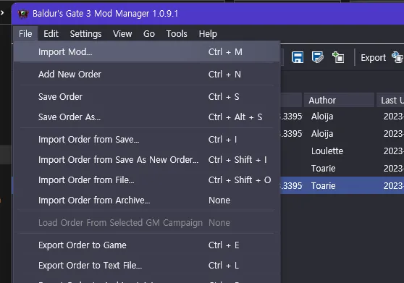
Task: Click the Save Order floppy disk icon
Action: (x=298, y=57)
